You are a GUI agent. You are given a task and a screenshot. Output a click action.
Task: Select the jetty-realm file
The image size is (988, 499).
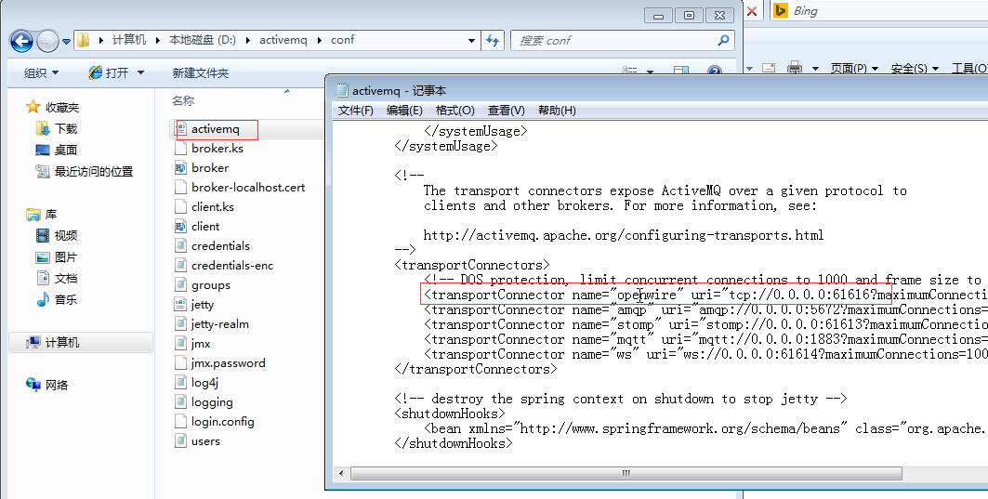[220, 324]
